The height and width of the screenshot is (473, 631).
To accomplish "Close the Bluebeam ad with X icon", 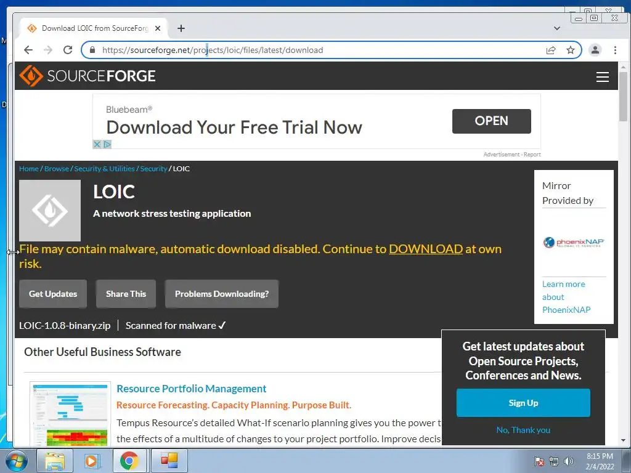I will (x=97, y=144).
